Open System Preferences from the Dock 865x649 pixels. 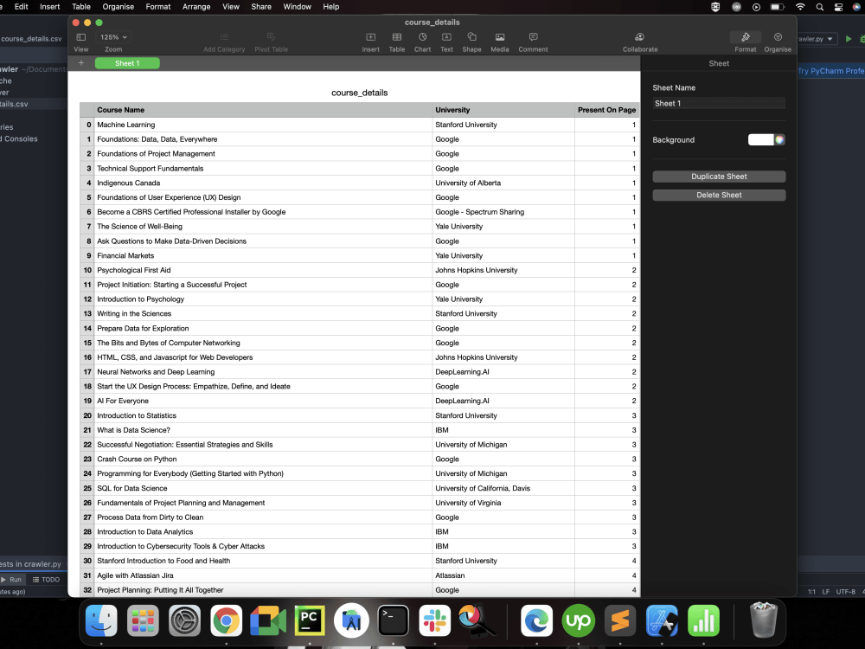tap(184, 620)
